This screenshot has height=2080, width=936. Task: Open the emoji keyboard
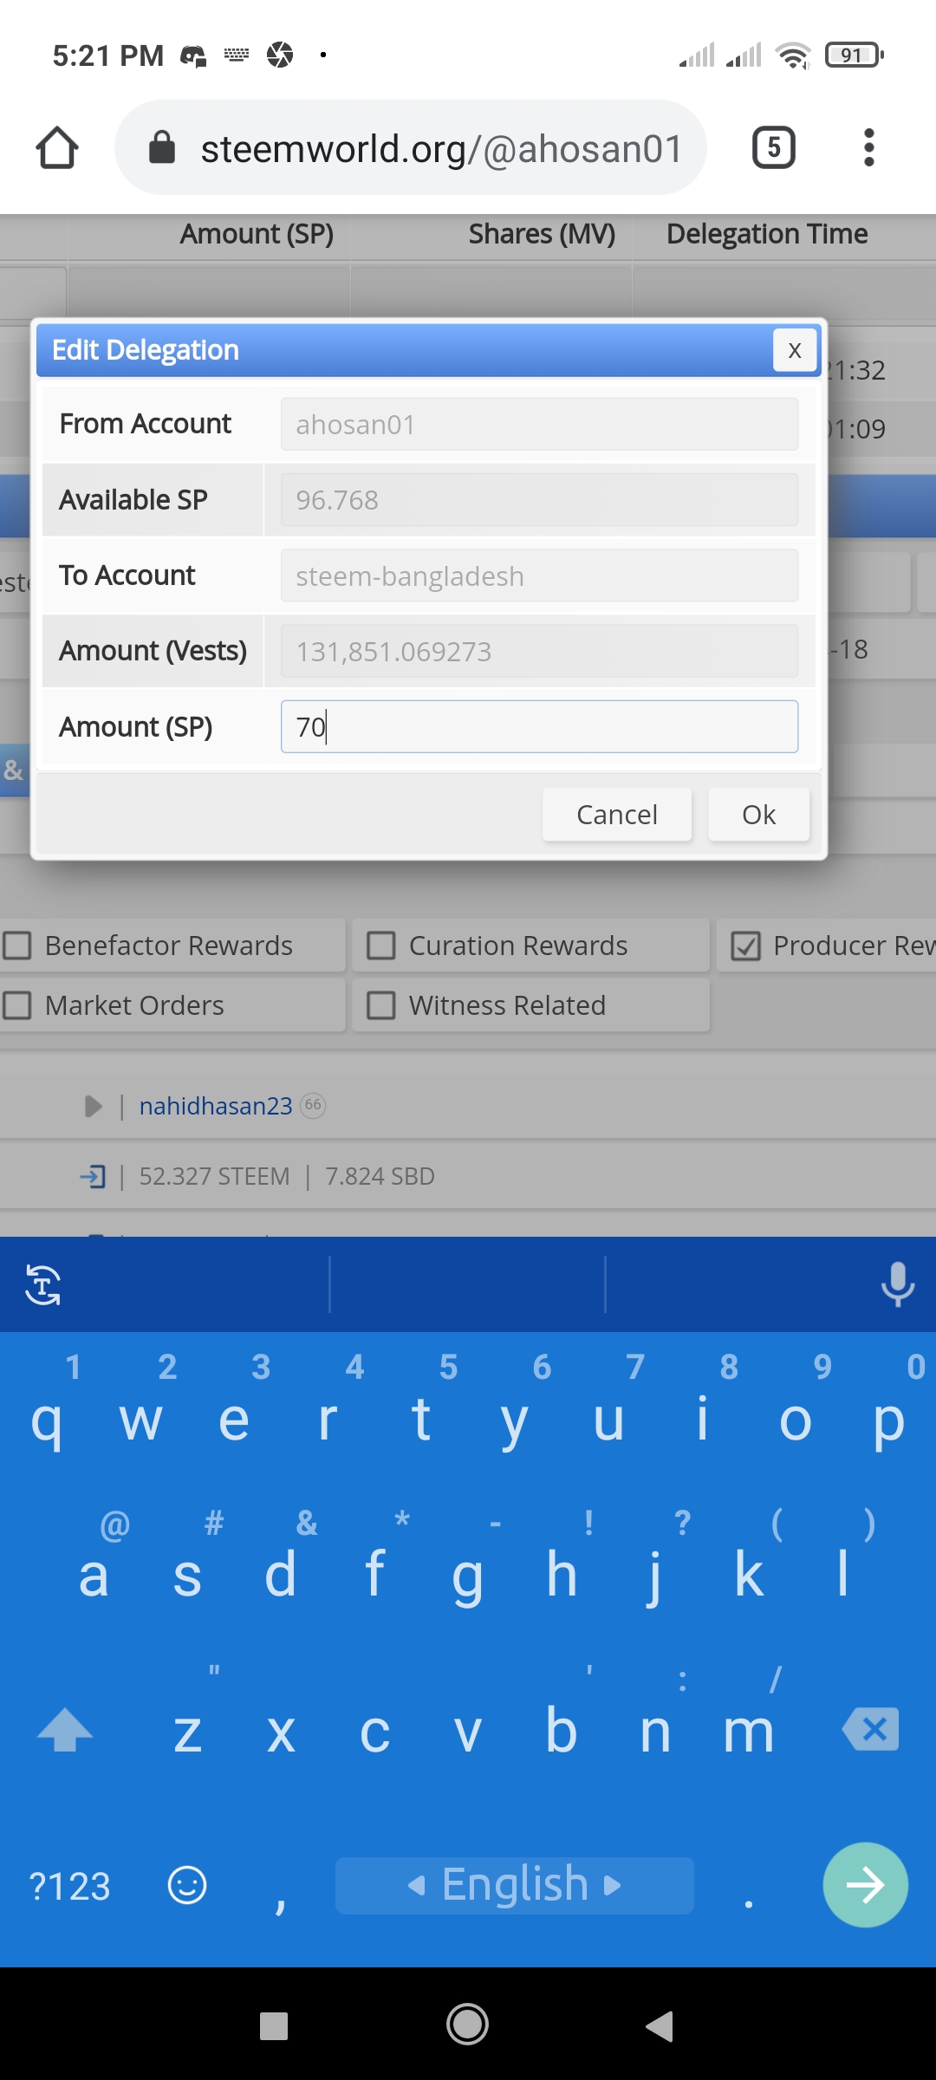pos(187,1885)
